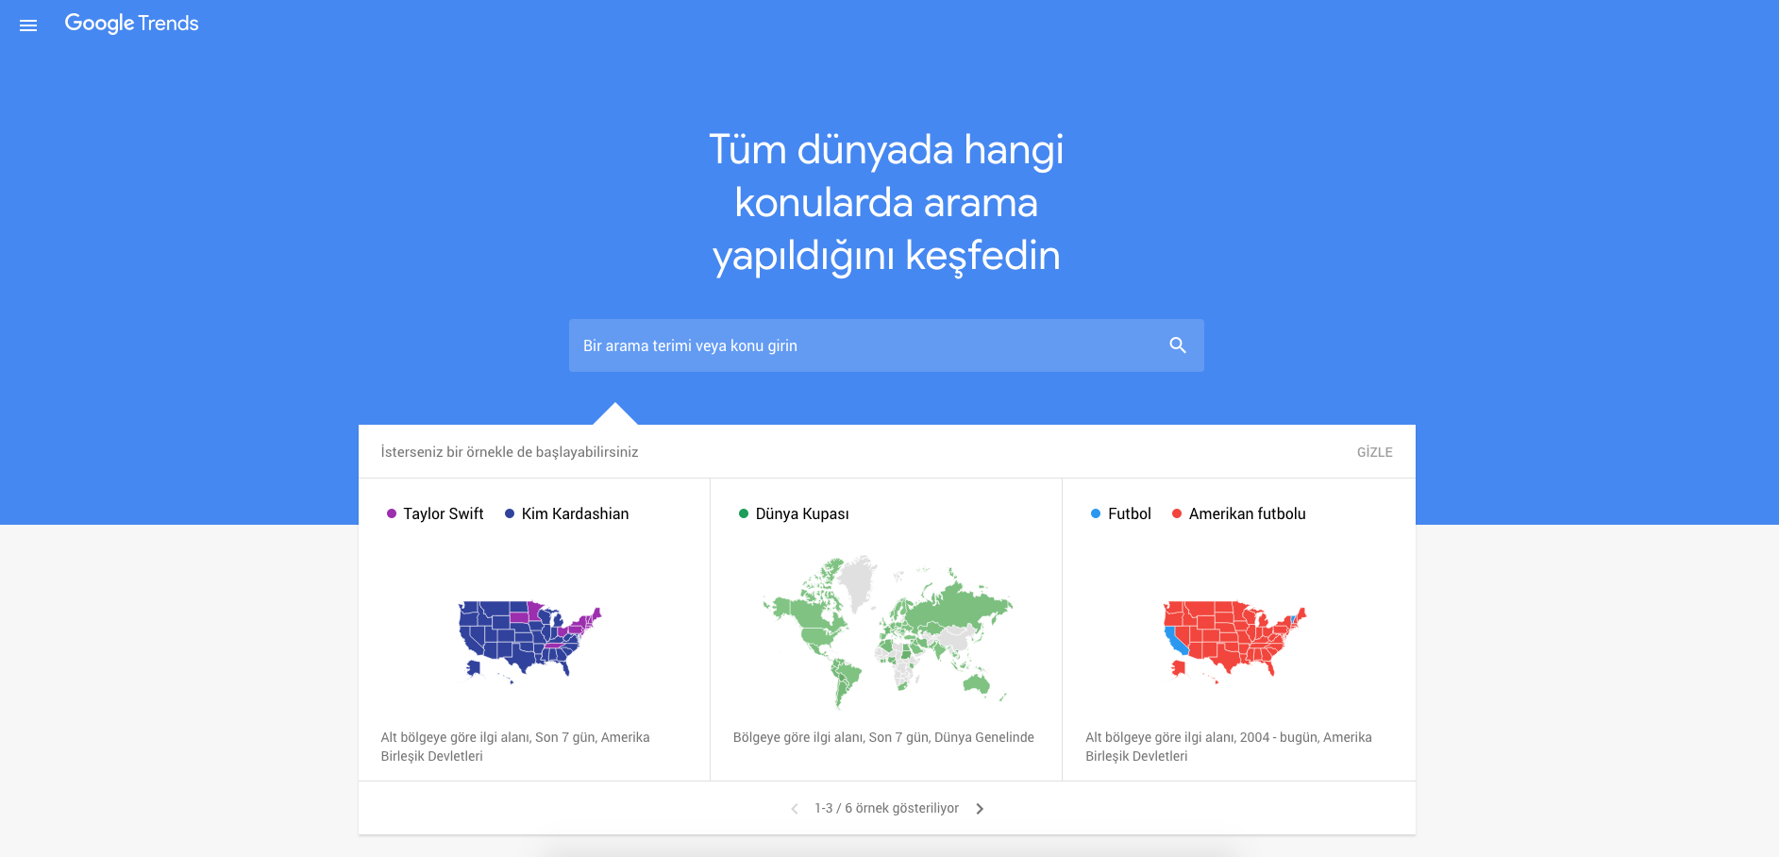Hide examples with GİZLE button
This screenshot has width=1779, height=857.
pyautogui.click(x=1374, y=452)
